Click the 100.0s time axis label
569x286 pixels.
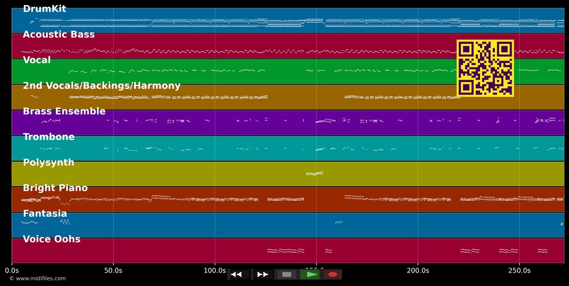point(215,271)
